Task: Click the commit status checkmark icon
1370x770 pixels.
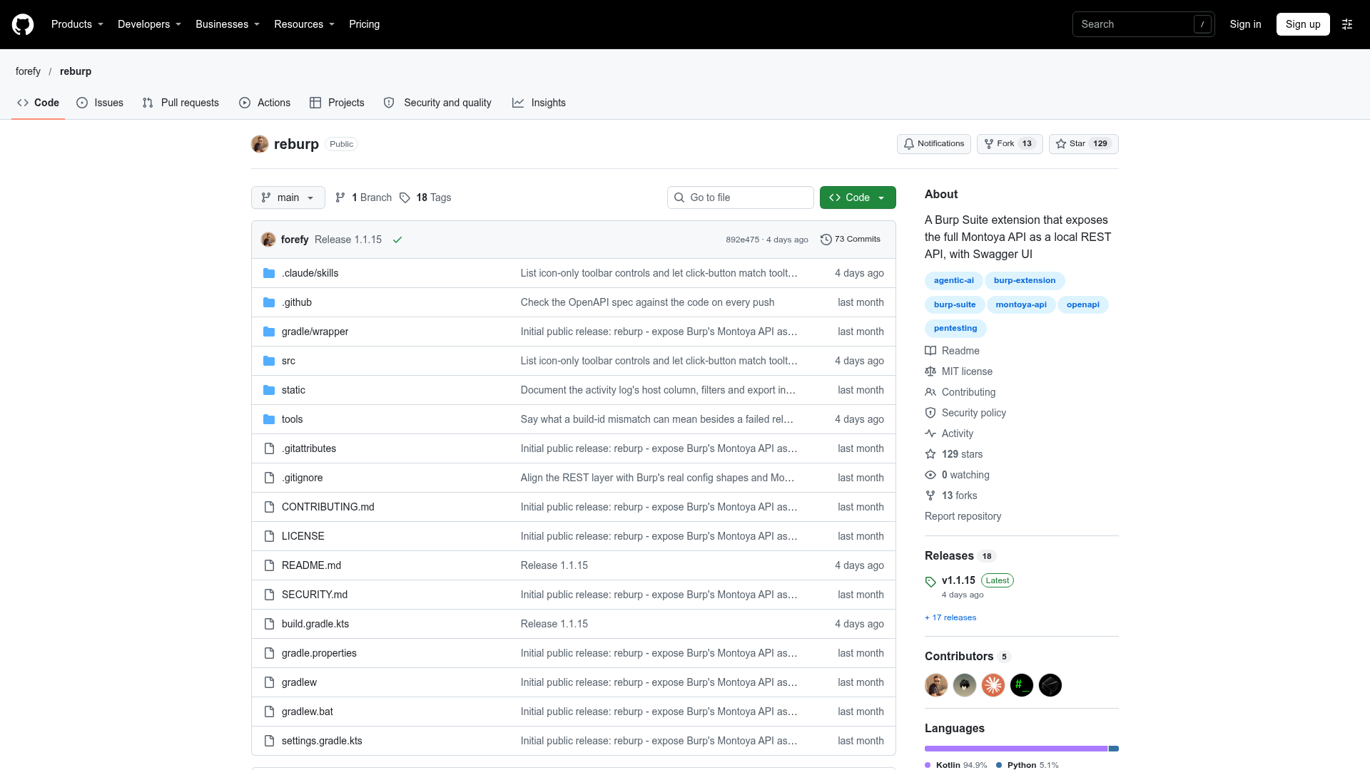Action: 397,240
